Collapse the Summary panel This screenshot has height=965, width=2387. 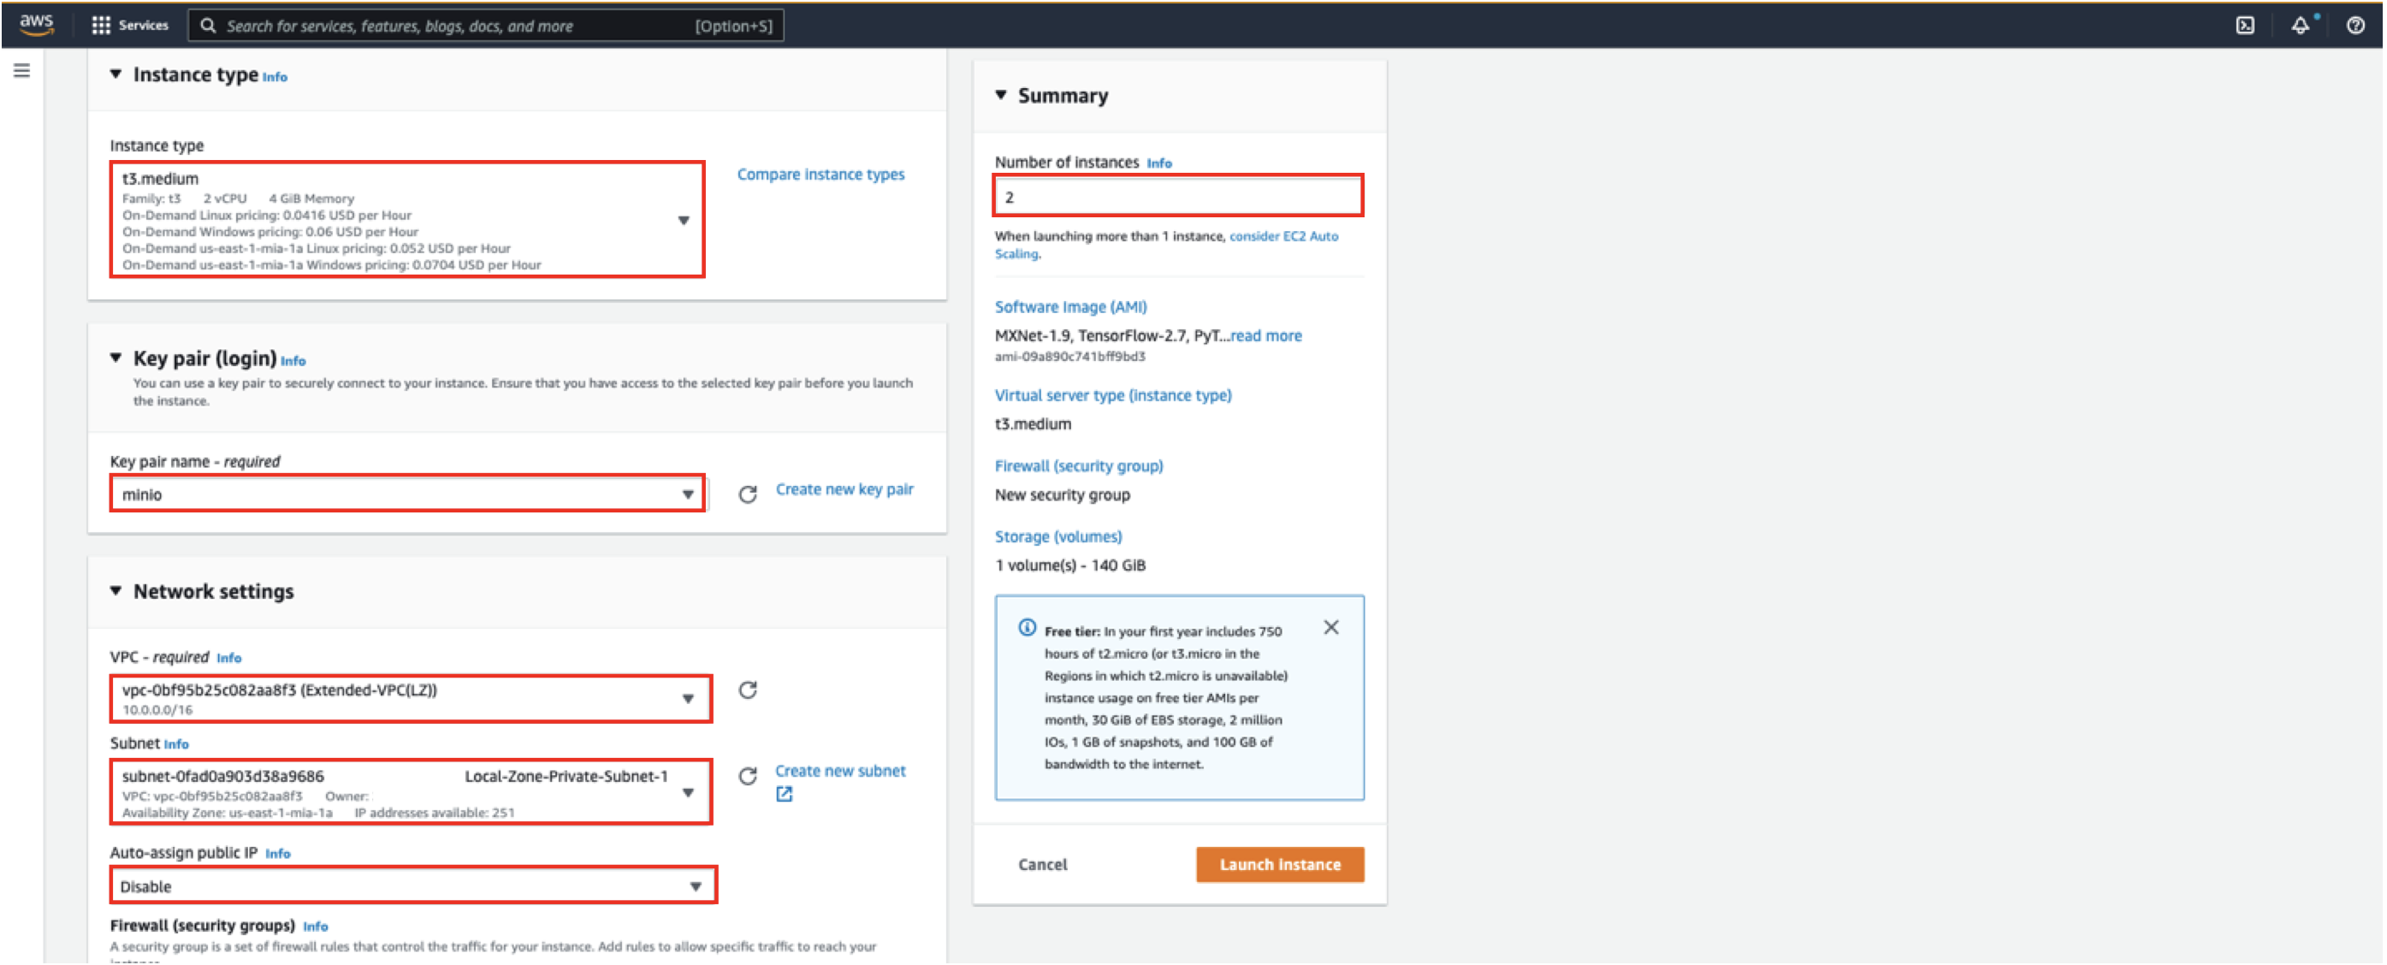pyautogui.click(x=1001, y=95)
